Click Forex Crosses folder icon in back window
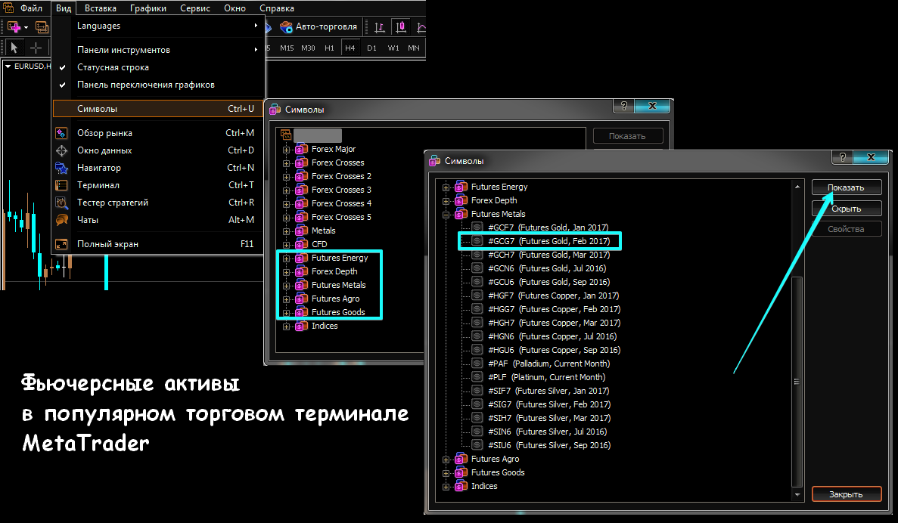 pyautogui.click(x=301, y=162)
